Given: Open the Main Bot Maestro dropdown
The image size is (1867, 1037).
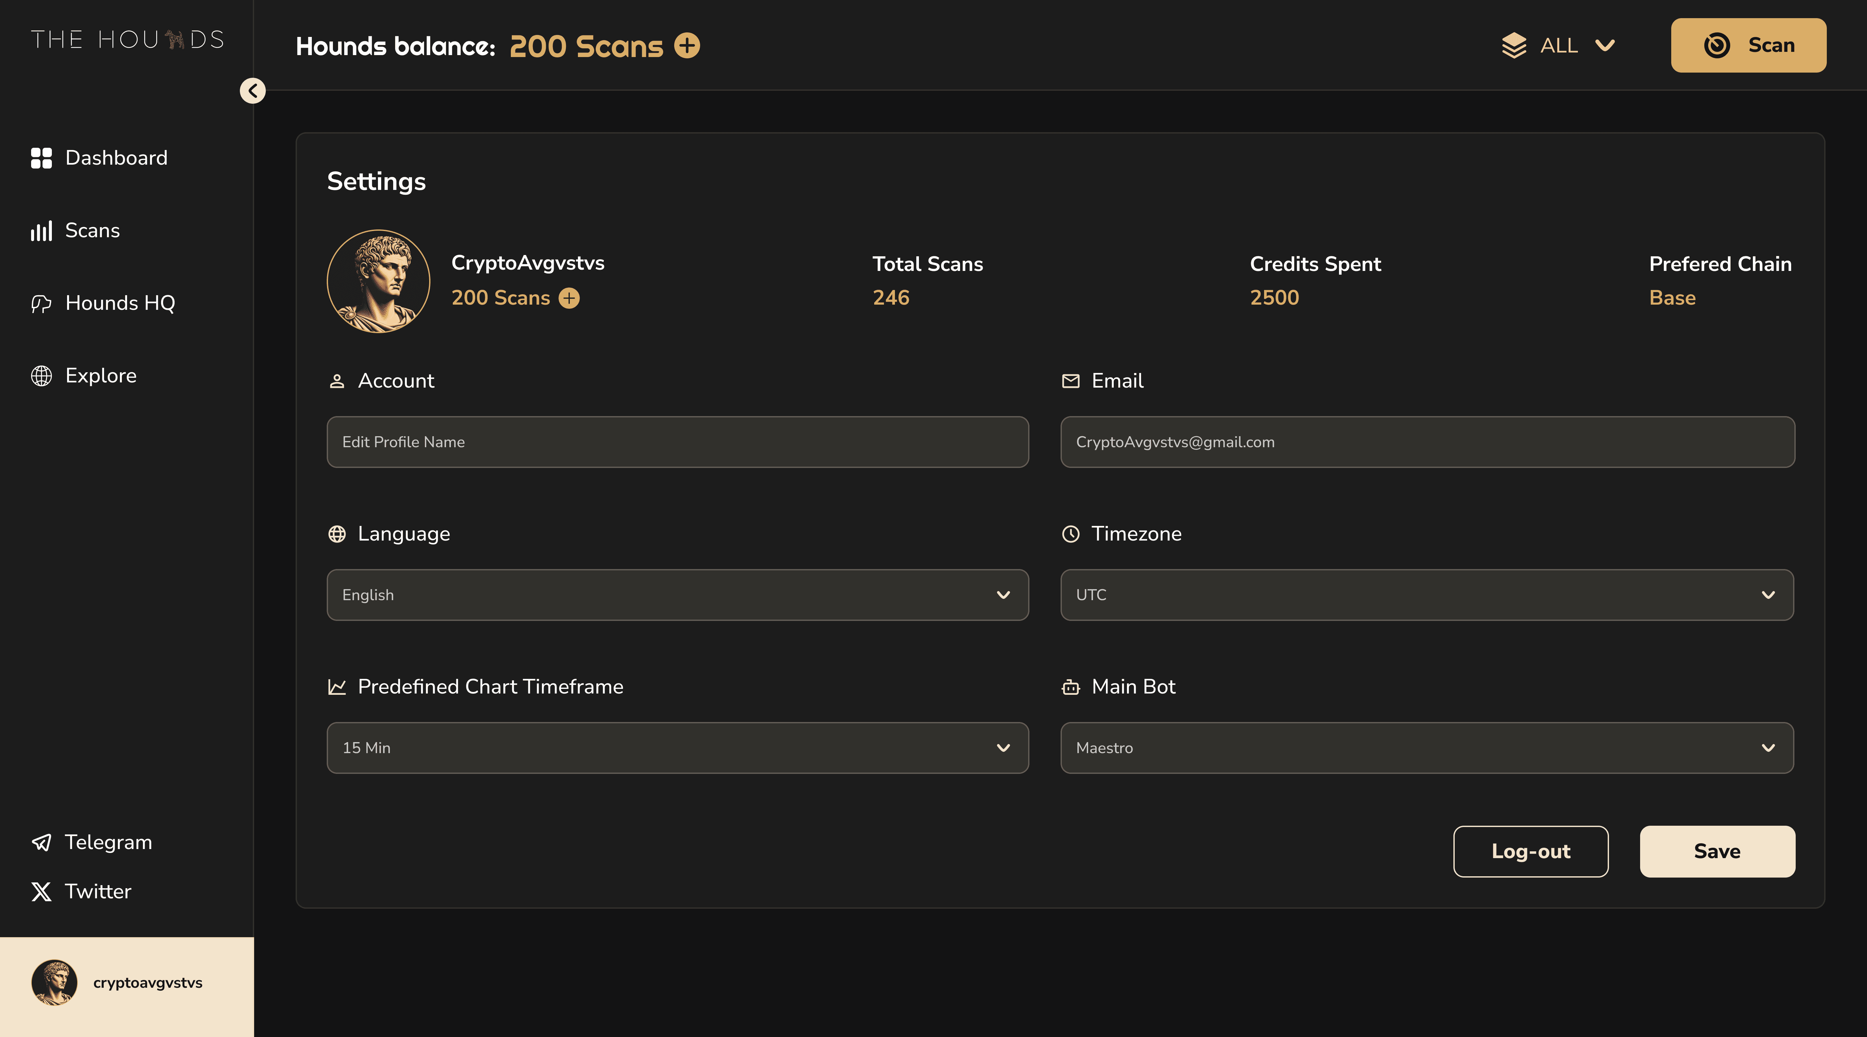Looking at the screenshot, I should tap(1427, 748).
